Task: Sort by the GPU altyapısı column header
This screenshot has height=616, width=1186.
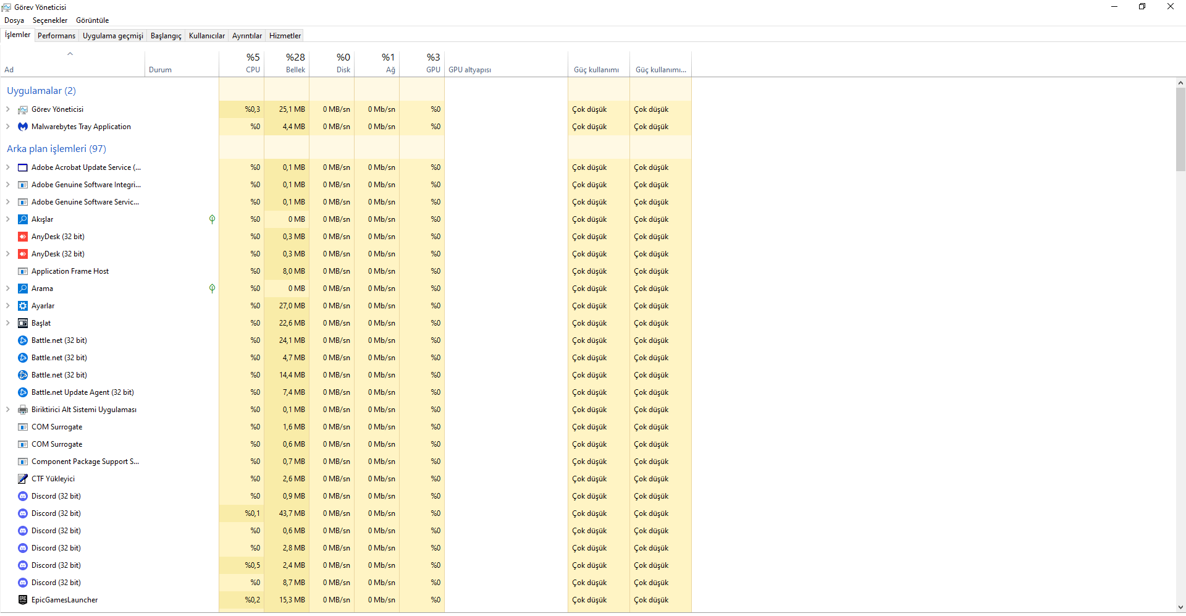Action: point(506,62)
